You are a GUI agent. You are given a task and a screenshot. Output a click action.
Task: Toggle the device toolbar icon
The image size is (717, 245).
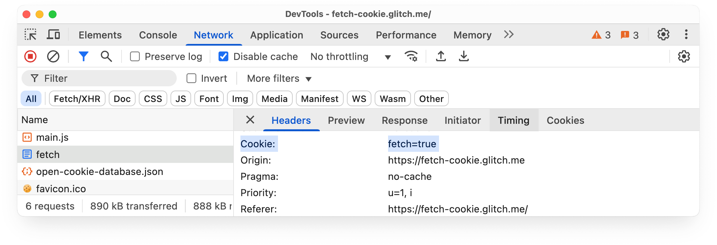point(53,35)
